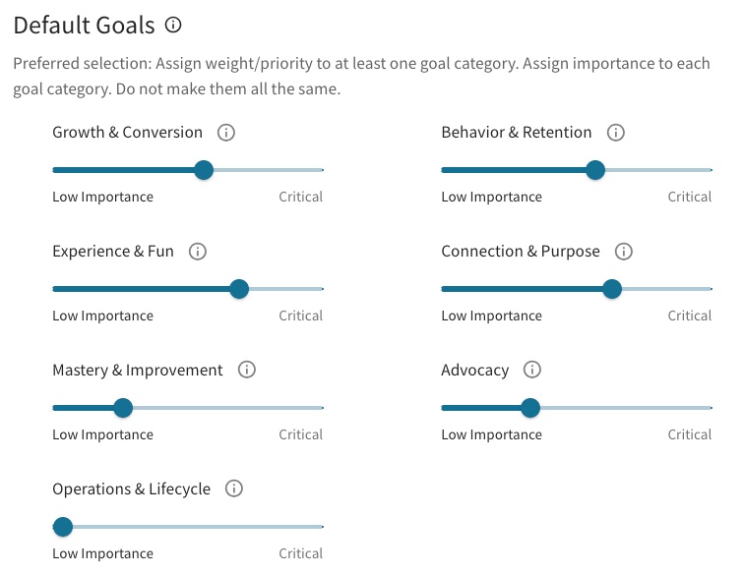The height and width of the screenshot is (575, 743).
Task: Click the Mastery & Improvement slider handle
Action: tap(123, 408)
